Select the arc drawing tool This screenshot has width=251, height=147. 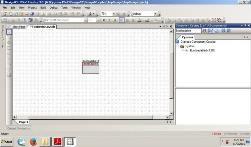[9, 64]
